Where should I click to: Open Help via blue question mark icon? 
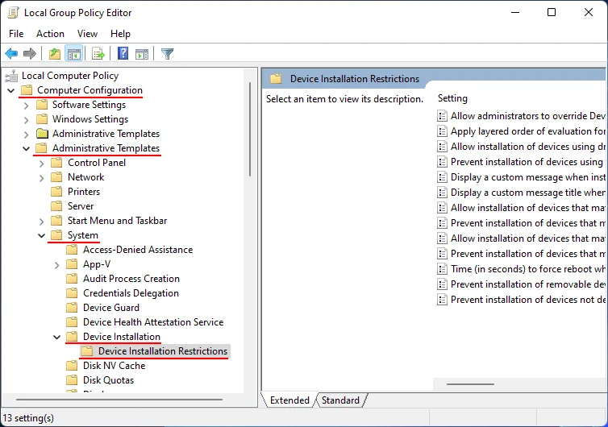click(x=123, y=54)
